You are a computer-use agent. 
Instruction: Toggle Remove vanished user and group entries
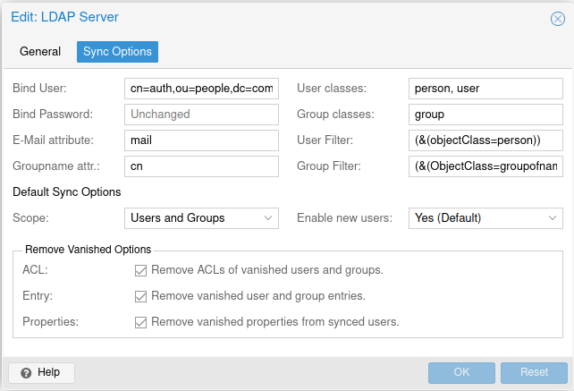point(140,296)
